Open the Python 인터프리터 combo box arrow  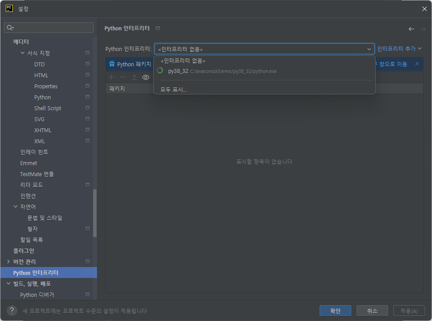pos(369,49)
